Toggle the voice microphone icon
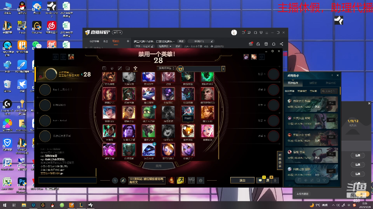Image resolution: width=373 pixels, height=209 pixels. click(x=275, y=181)
